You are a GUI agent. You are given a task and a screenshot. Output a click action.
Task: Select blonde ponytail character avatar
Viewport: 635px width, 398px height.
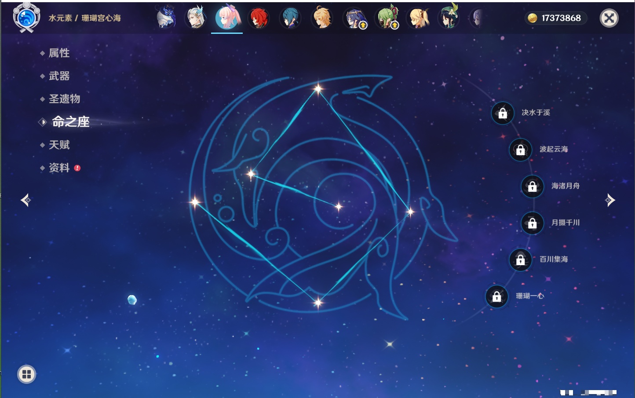[x=418, y=18]
